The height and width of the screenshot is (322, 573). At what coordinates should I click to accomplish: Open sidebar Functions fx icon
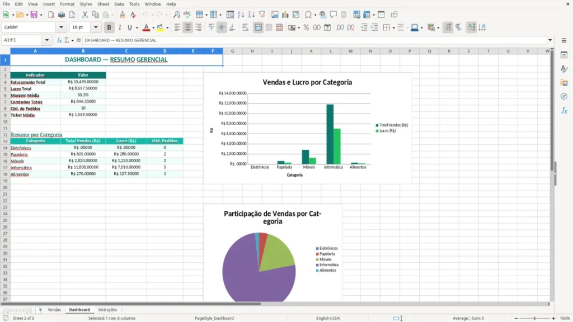click(564, 110)
